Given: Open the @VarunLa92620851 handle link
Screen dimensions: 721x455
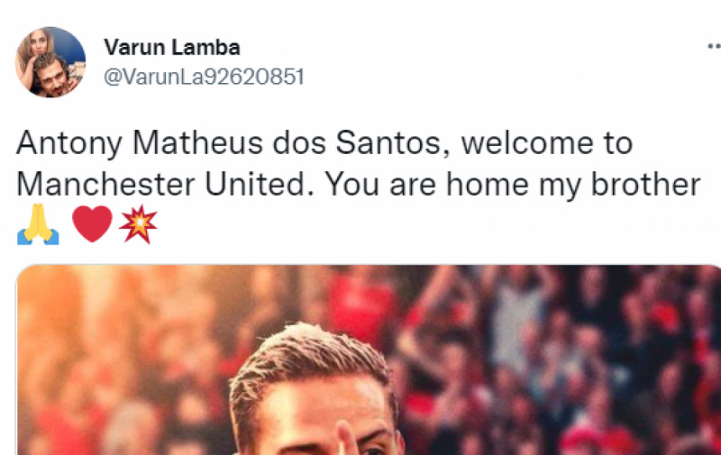Looking at the screenshot, I should click(204, 77).
